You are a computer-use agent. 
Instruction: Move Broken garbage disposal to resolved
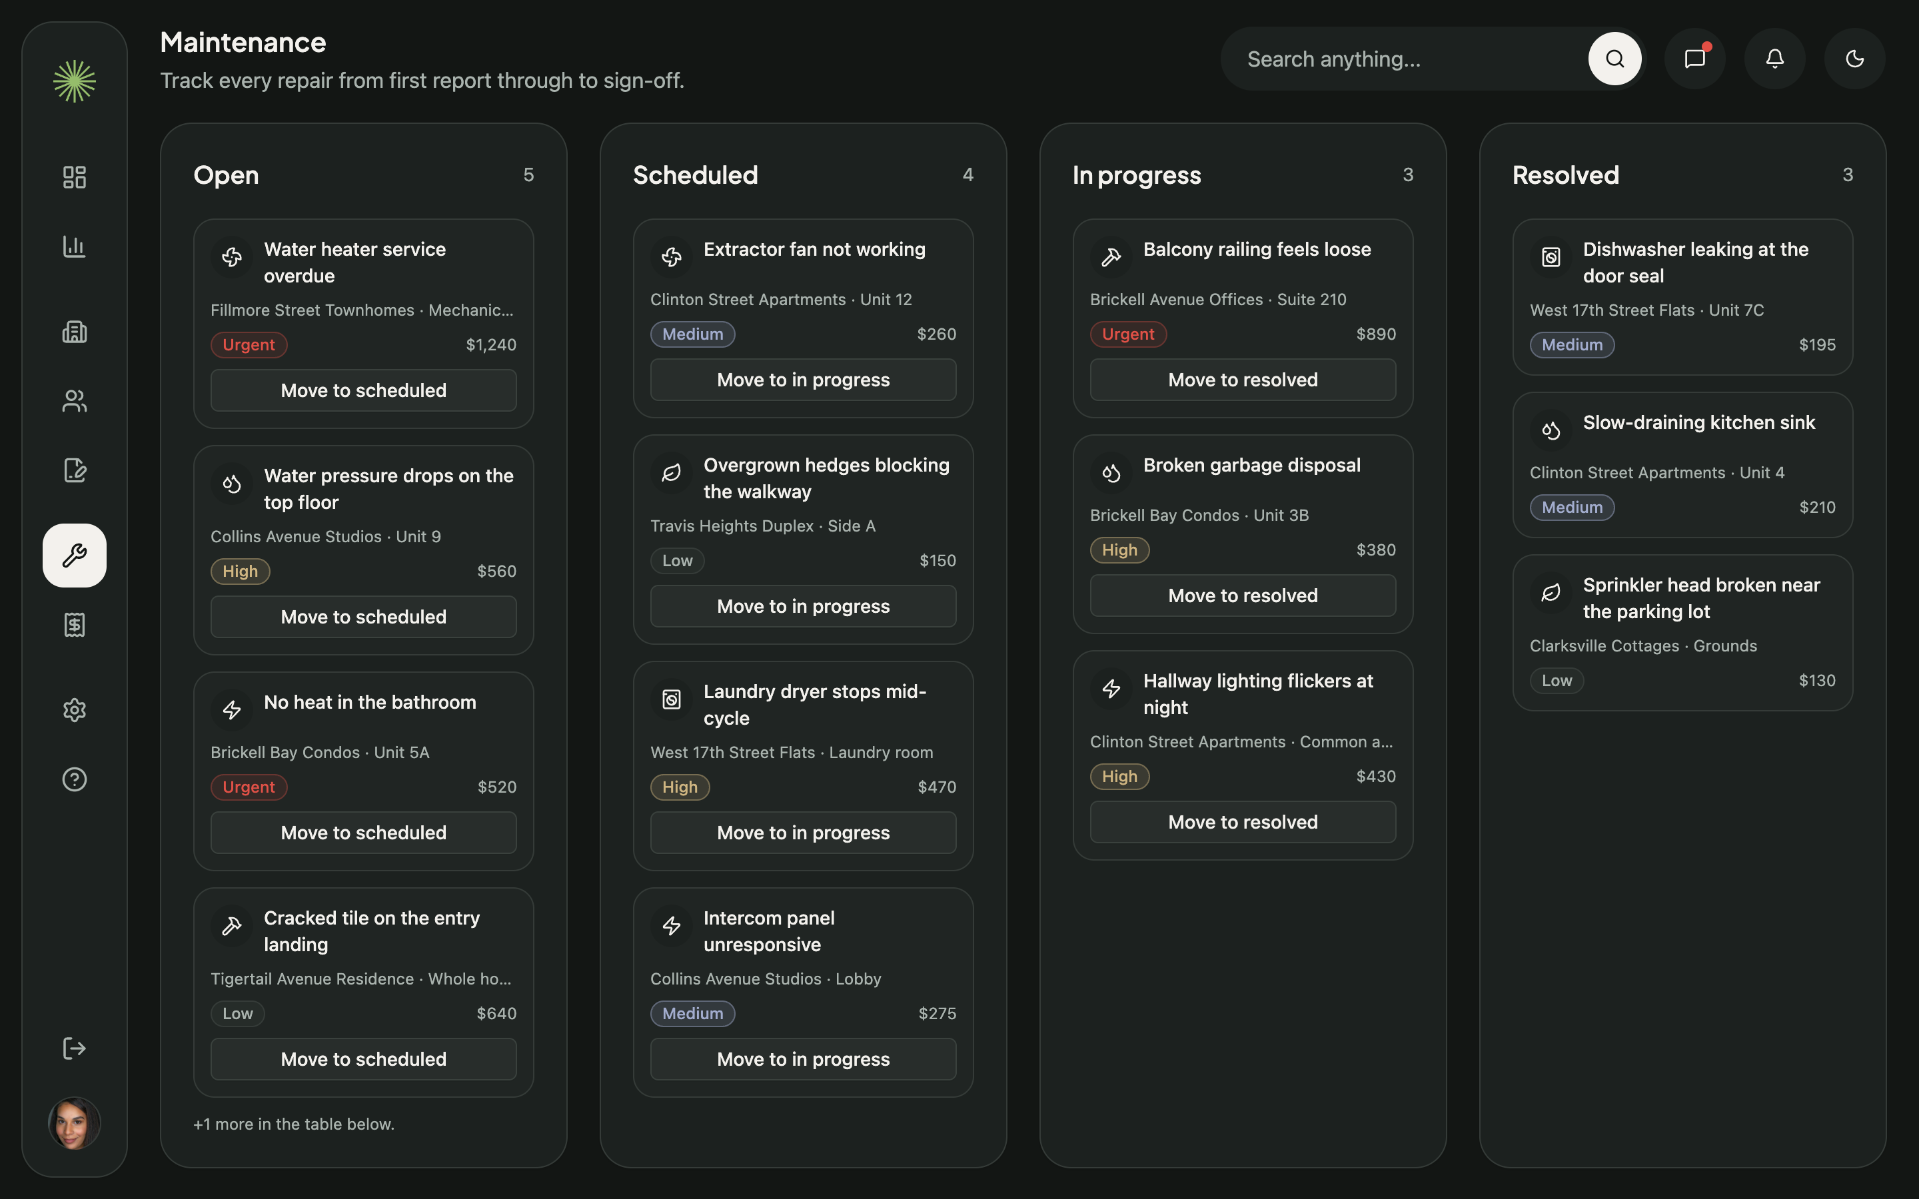[x=1243, y=596]
